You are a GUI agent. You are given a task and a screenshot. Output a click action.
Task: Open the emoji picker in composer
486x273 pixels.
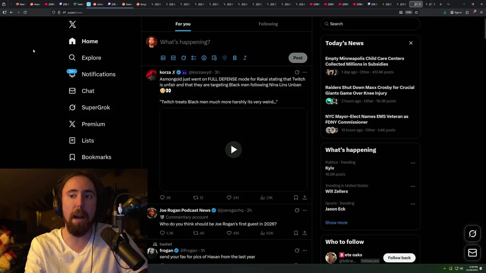click(204, 58)
